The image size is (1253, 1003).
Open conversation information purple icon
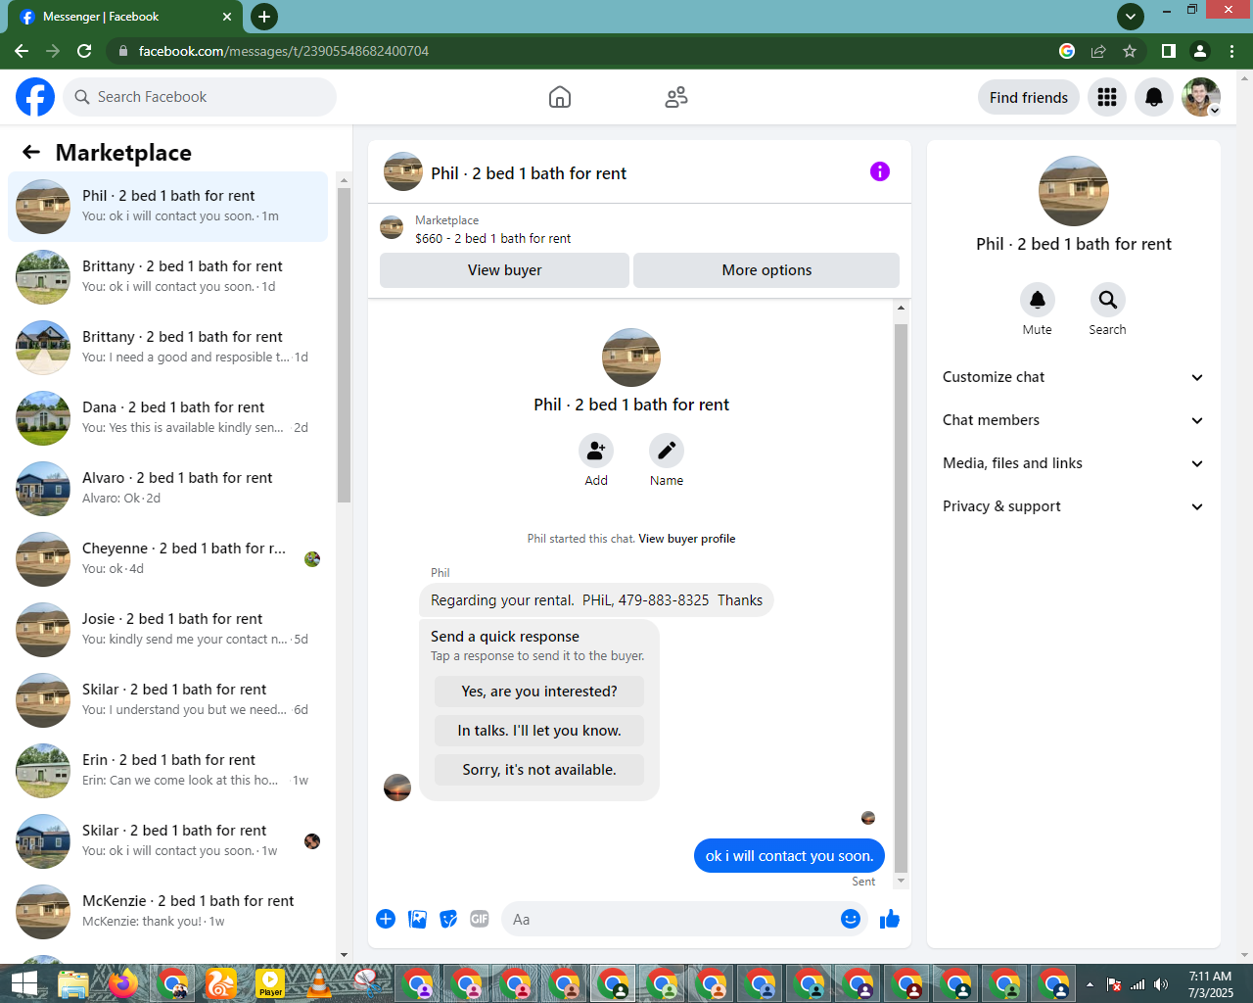pos(880,171)
